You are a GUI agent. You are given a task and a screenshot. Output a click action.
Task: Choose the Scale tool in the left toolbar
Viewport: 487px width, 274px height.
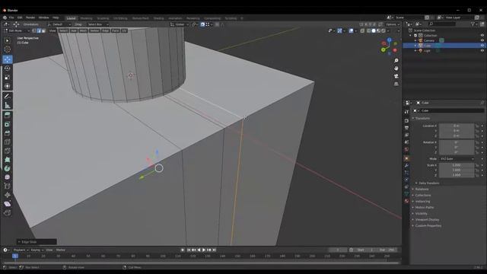click(7, 77)
